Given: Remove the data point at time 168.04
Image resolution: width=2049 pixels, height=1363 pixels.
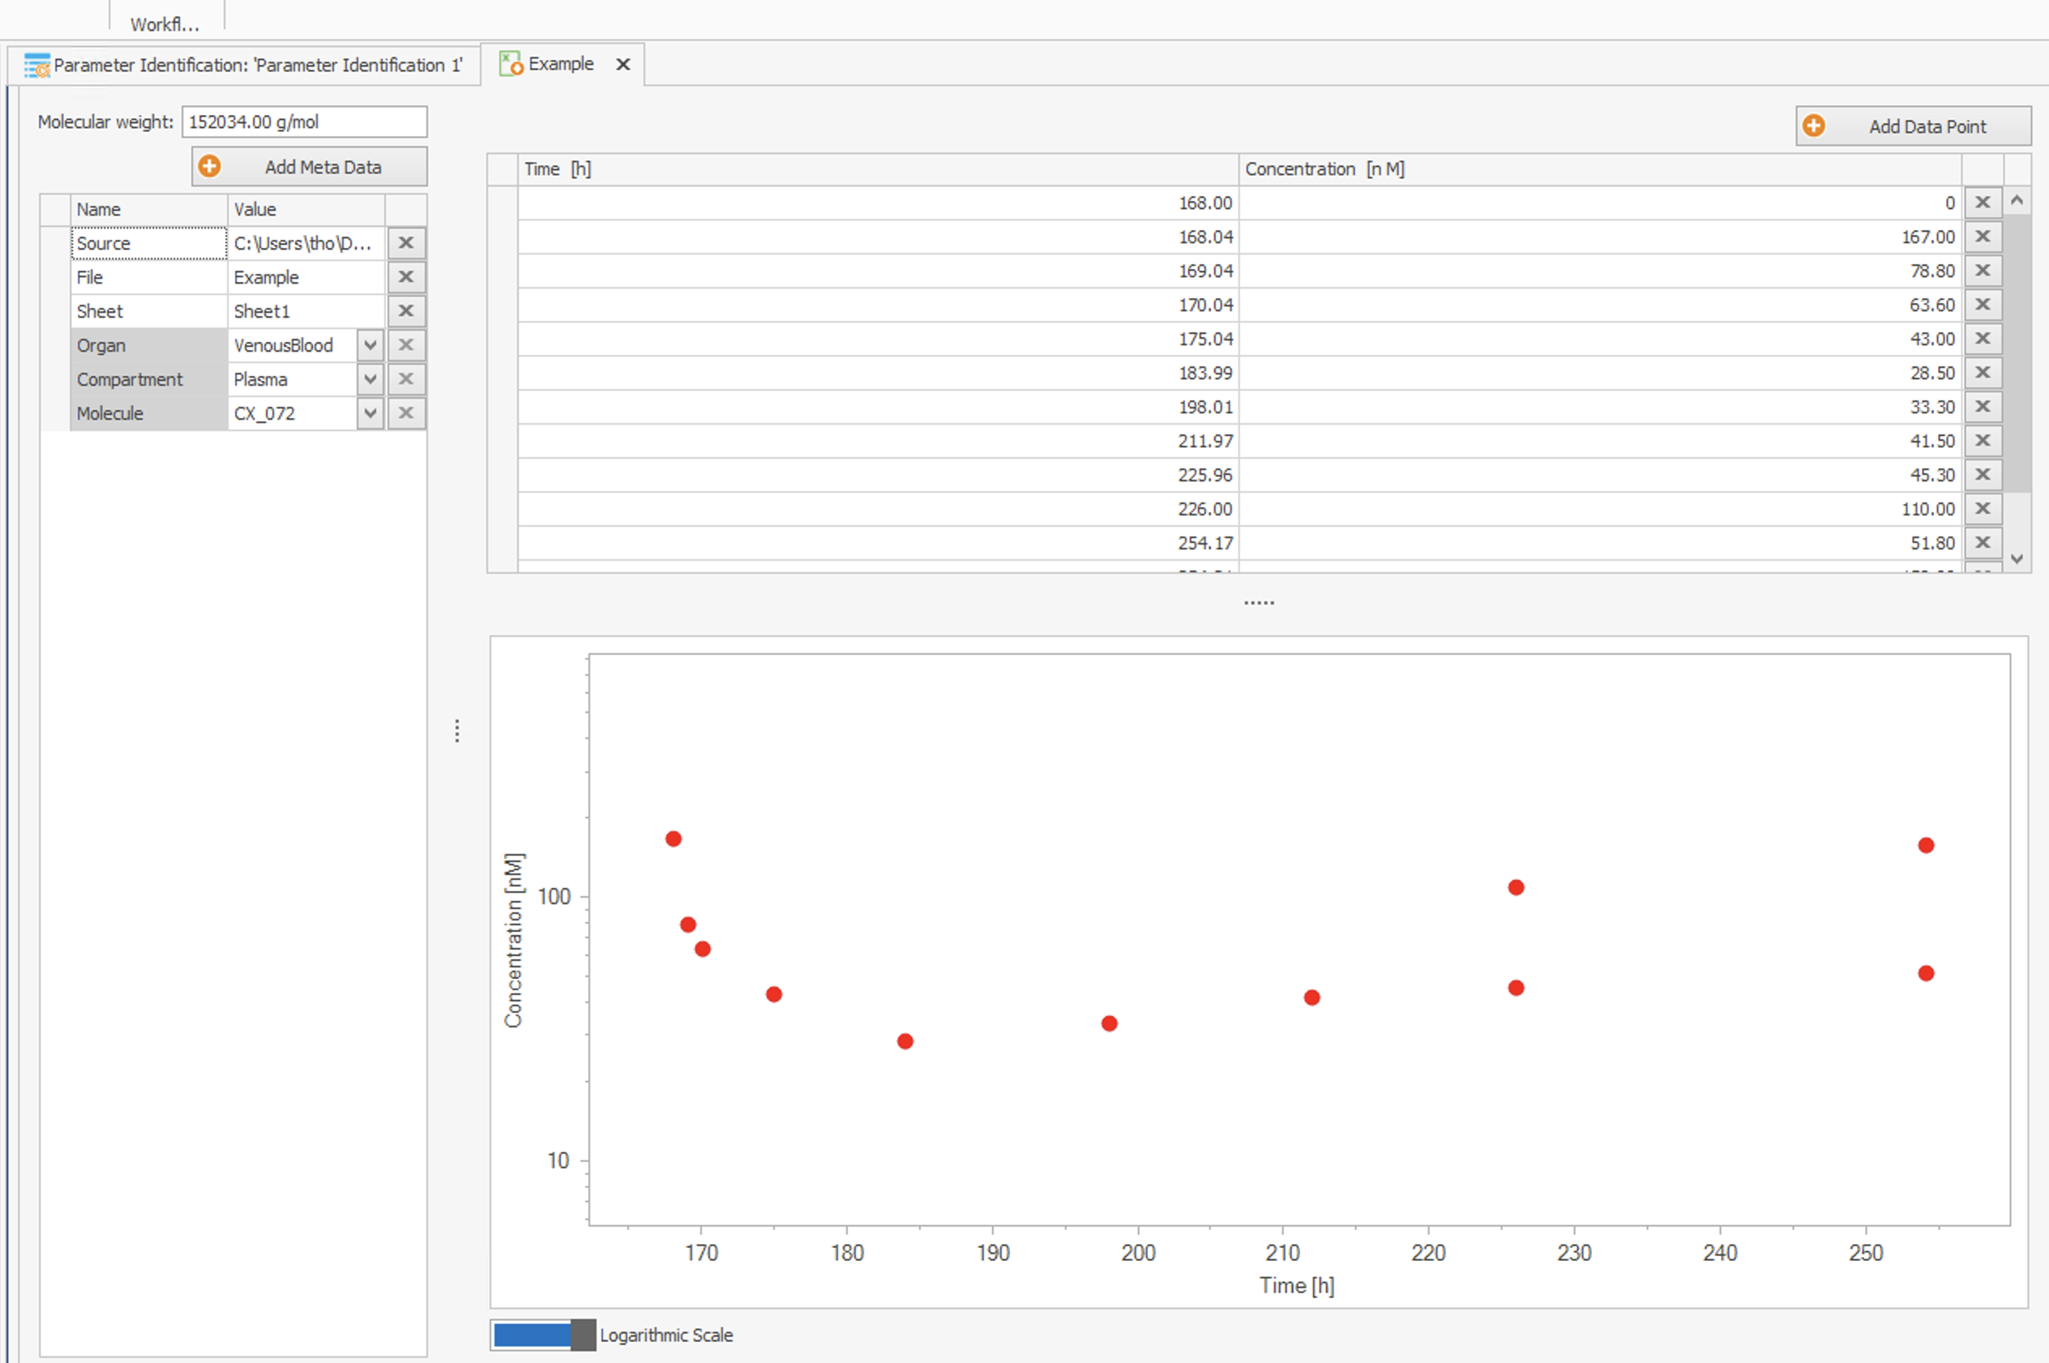Looking at the screenshot, I should (x=1983, y=237).
